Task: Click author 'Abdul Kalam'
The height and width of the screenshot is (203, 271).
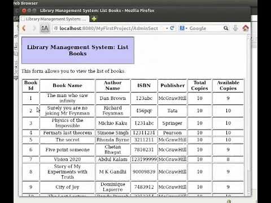Action: click(x=113, y=160)
